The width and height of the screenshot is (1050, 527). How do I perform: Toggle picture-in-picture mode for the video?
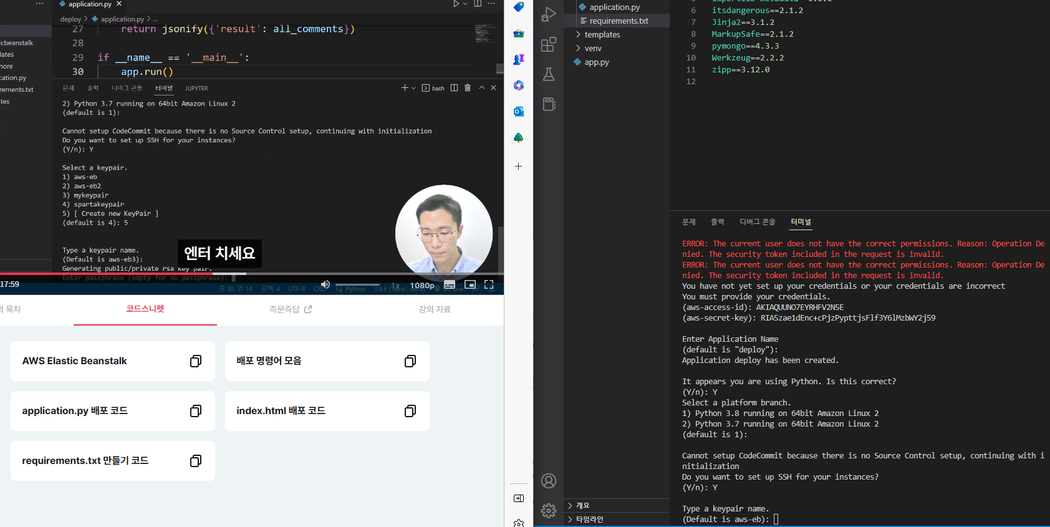tap(470, 284)
